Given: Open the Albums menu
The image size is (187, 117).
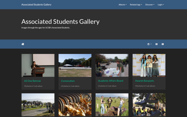Looking at the screenshot, I should click(x=122, y=5).
